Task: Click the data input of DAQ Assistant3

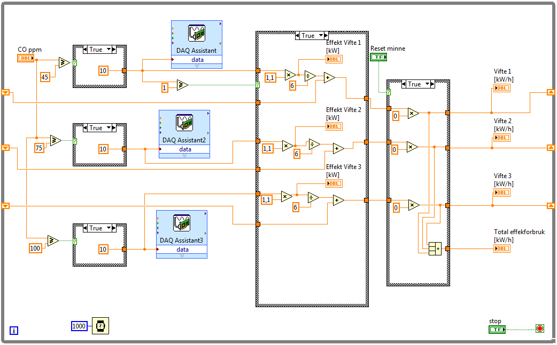Action: pyautogui.click(x=182, y=250)
